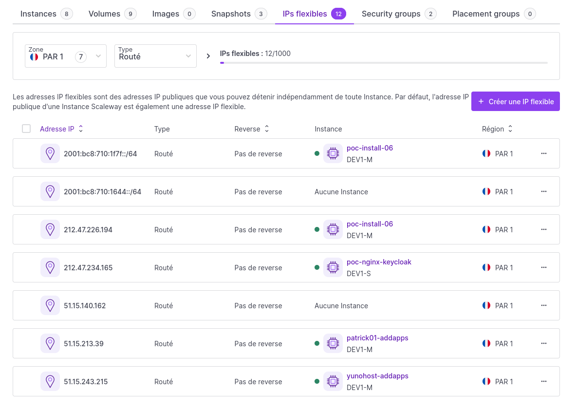Open the Type dropdown showing Routé
The height and width of the screenshot is (411, 576).
pos(155,56)
